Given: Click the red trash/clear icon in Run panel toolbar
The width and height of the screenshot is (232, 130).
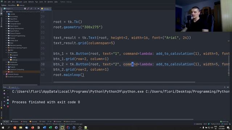Looking at the screenshot, I should pos(8,106).
